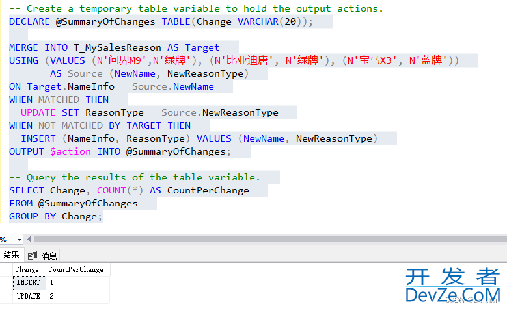Click the editor horizontal scrollbar track
The image size is (507, 309).
pyautogui.click(x=270, y=240)
